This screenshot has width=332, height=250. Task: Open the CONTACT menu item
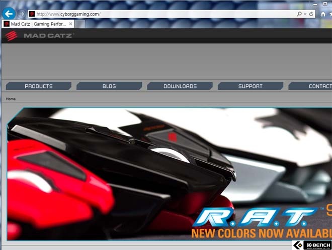[310, 86]
